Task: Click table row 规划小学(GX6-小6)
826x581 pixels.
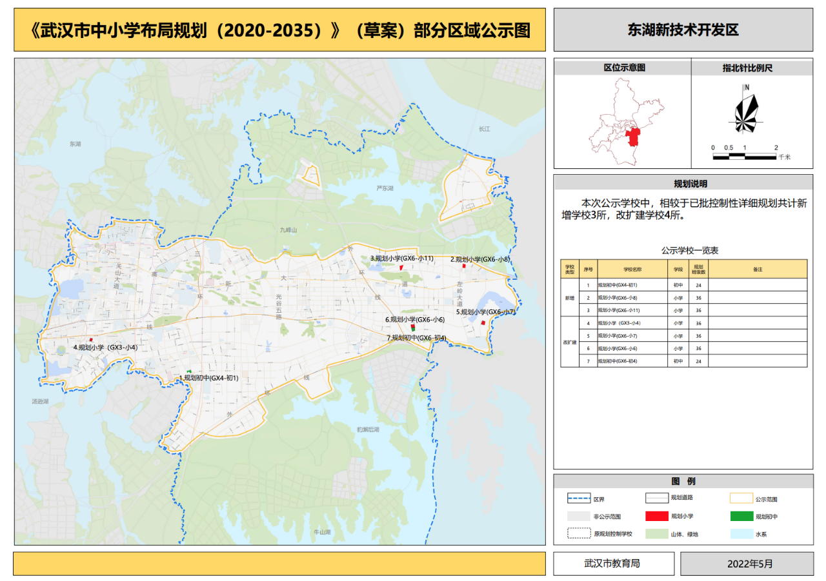Action: [x=693, y=348]
